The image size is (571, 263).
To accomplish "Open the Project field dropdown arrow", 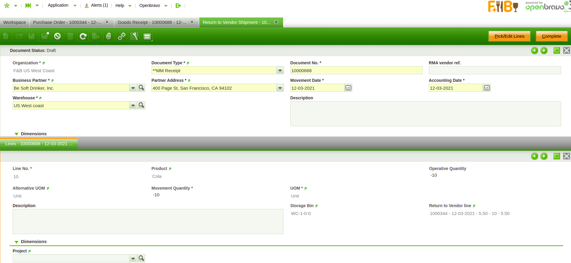I will coord(133,258).
